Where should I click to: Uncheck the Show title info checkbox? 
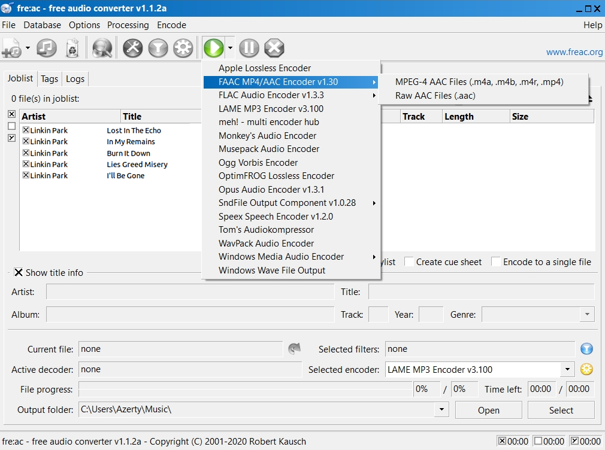tap(19, 273)
